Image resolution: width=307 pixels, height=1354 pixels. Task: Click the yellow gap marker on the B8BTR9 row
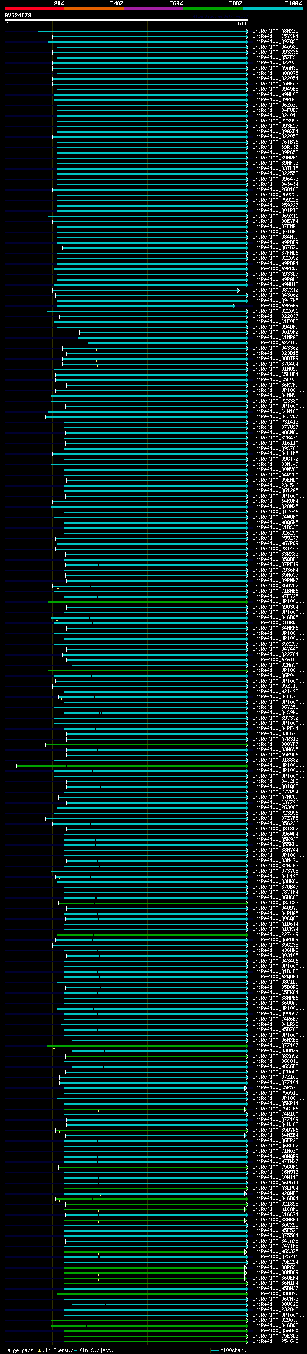point(96,360)
